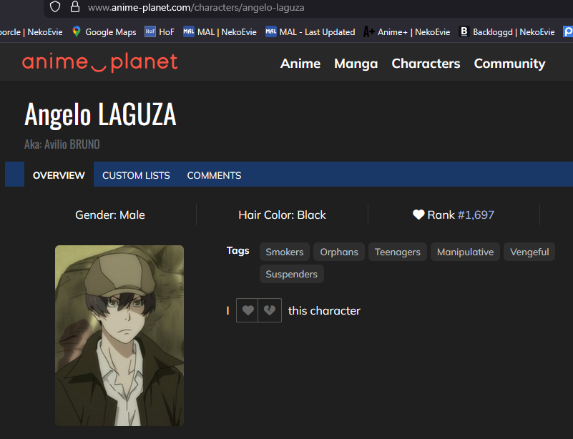Open the MAL - Last Updated bookmark

click(x=310, y=32)
